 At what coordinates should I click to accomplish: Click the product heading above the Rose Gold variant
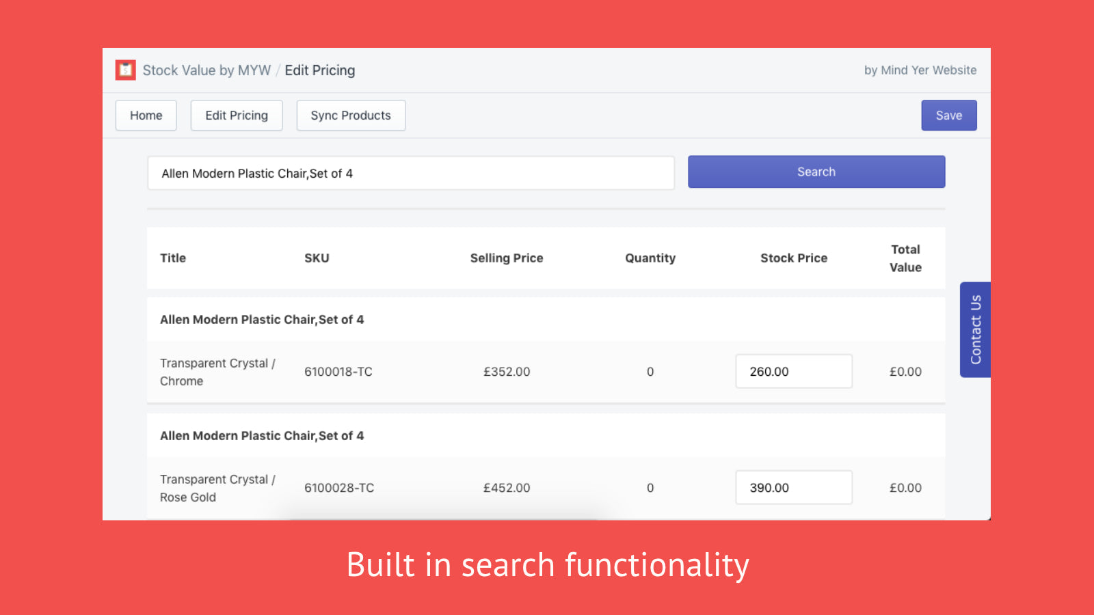[262, 436]
